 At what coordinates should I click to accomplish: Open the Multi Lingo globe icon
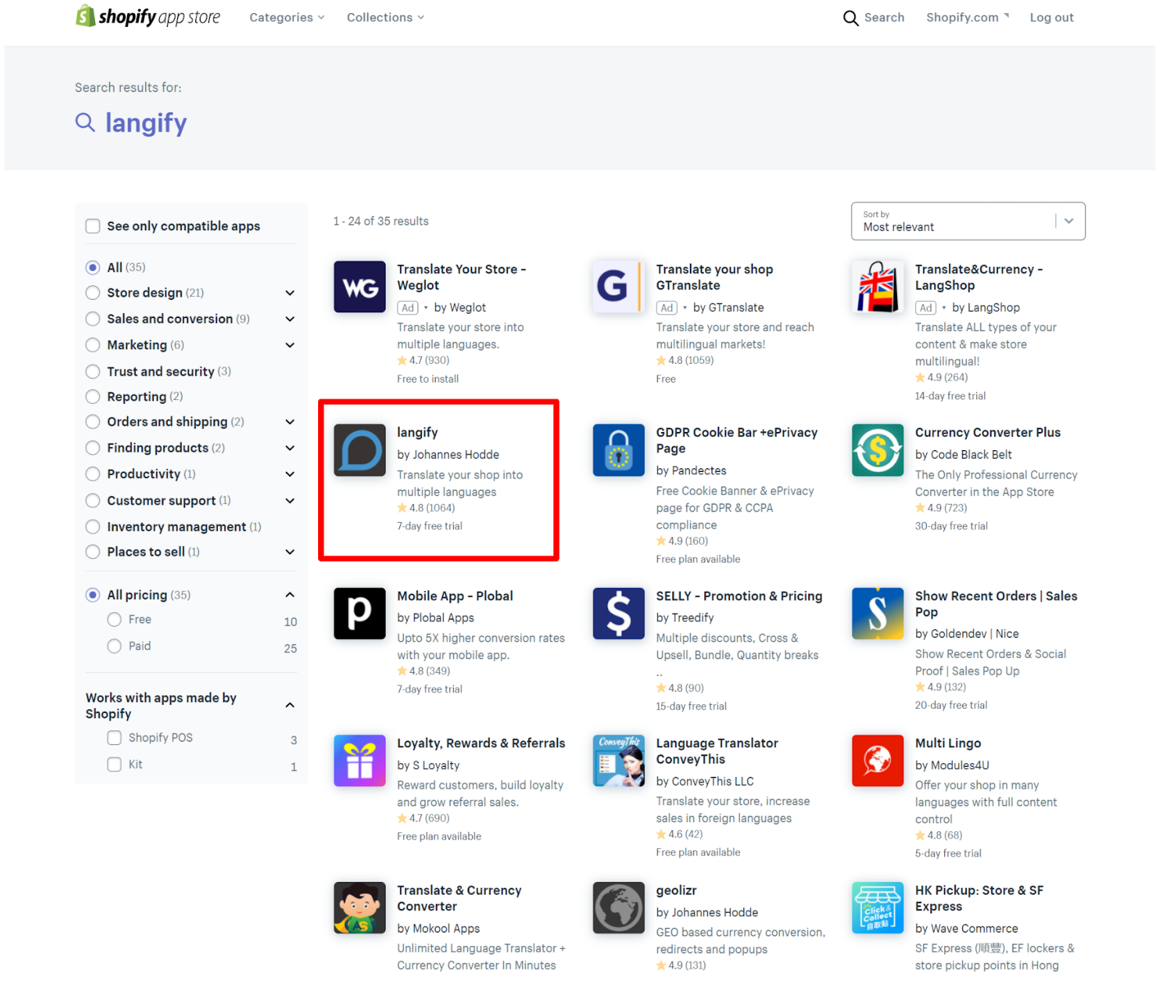(x=878, y=761)
